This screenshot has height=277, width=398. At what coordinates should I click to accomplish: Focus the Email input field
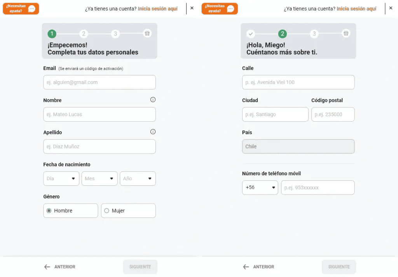99,82
